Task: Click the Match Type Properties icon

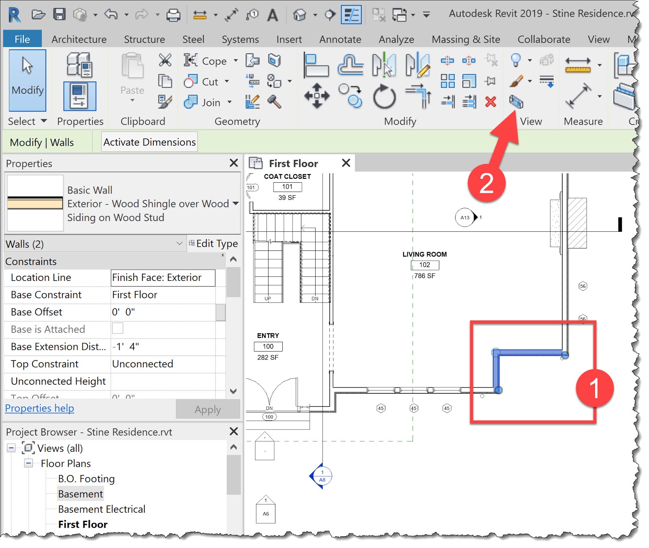Action: point(165,101)
